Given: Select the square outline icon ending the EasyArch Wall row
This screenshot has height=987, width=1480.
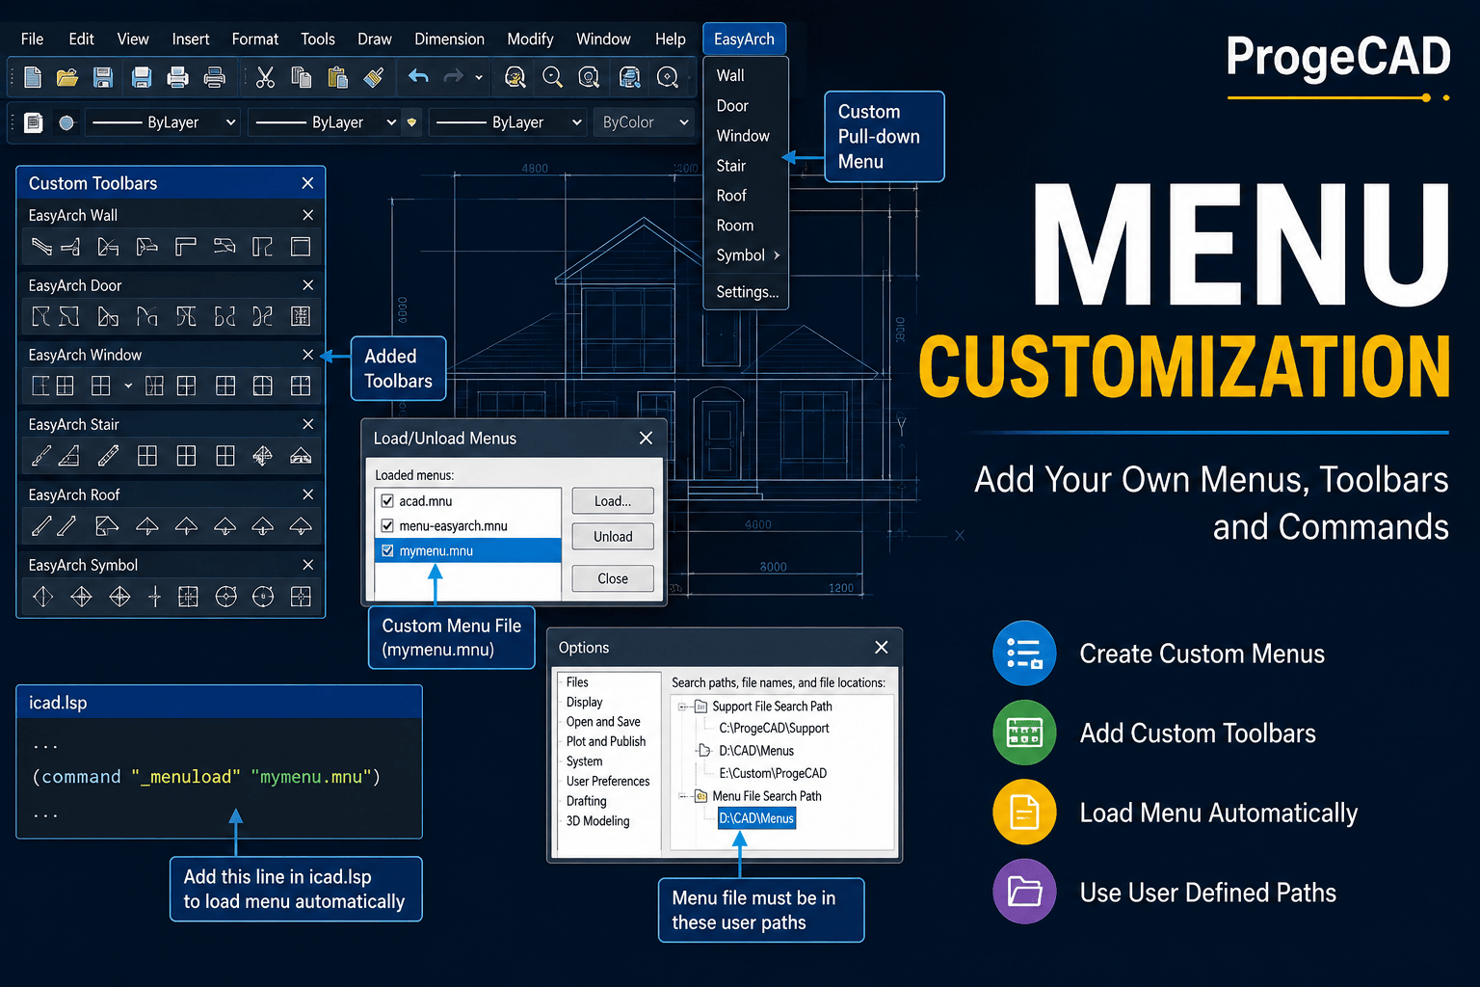Looking at the screenshot, I should point(301,247).
